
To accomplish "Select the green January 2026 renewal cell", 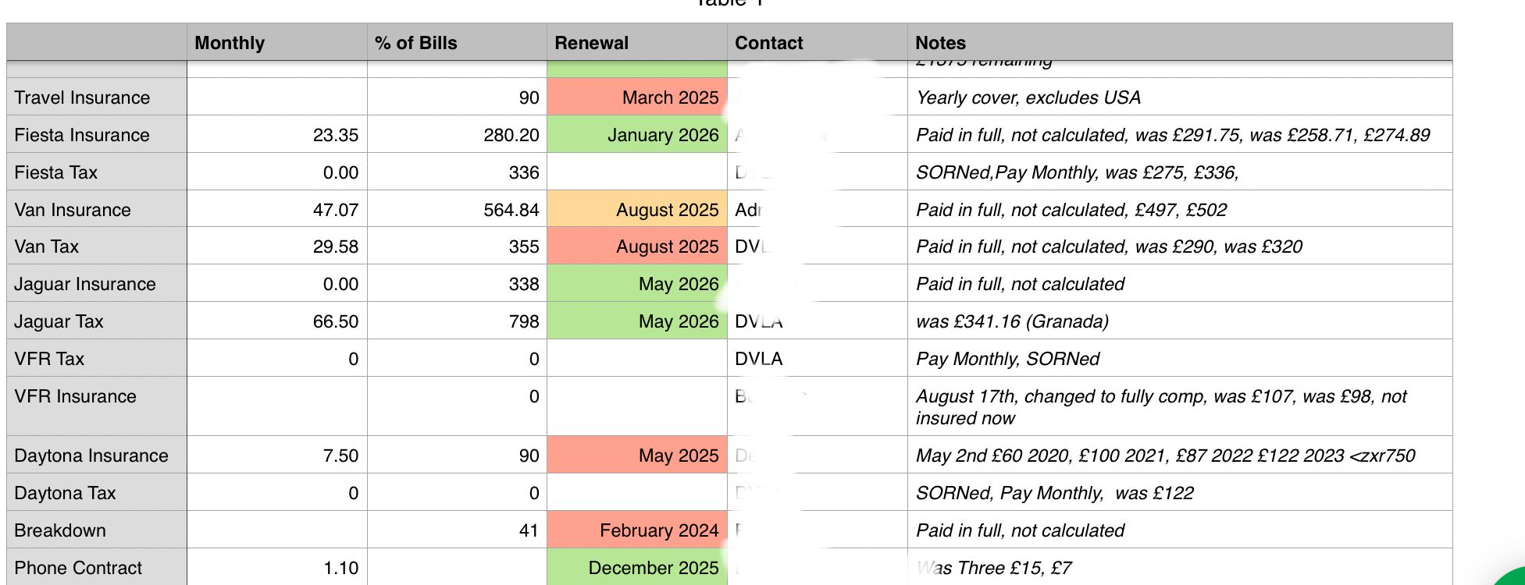I will tap(637, 135).
